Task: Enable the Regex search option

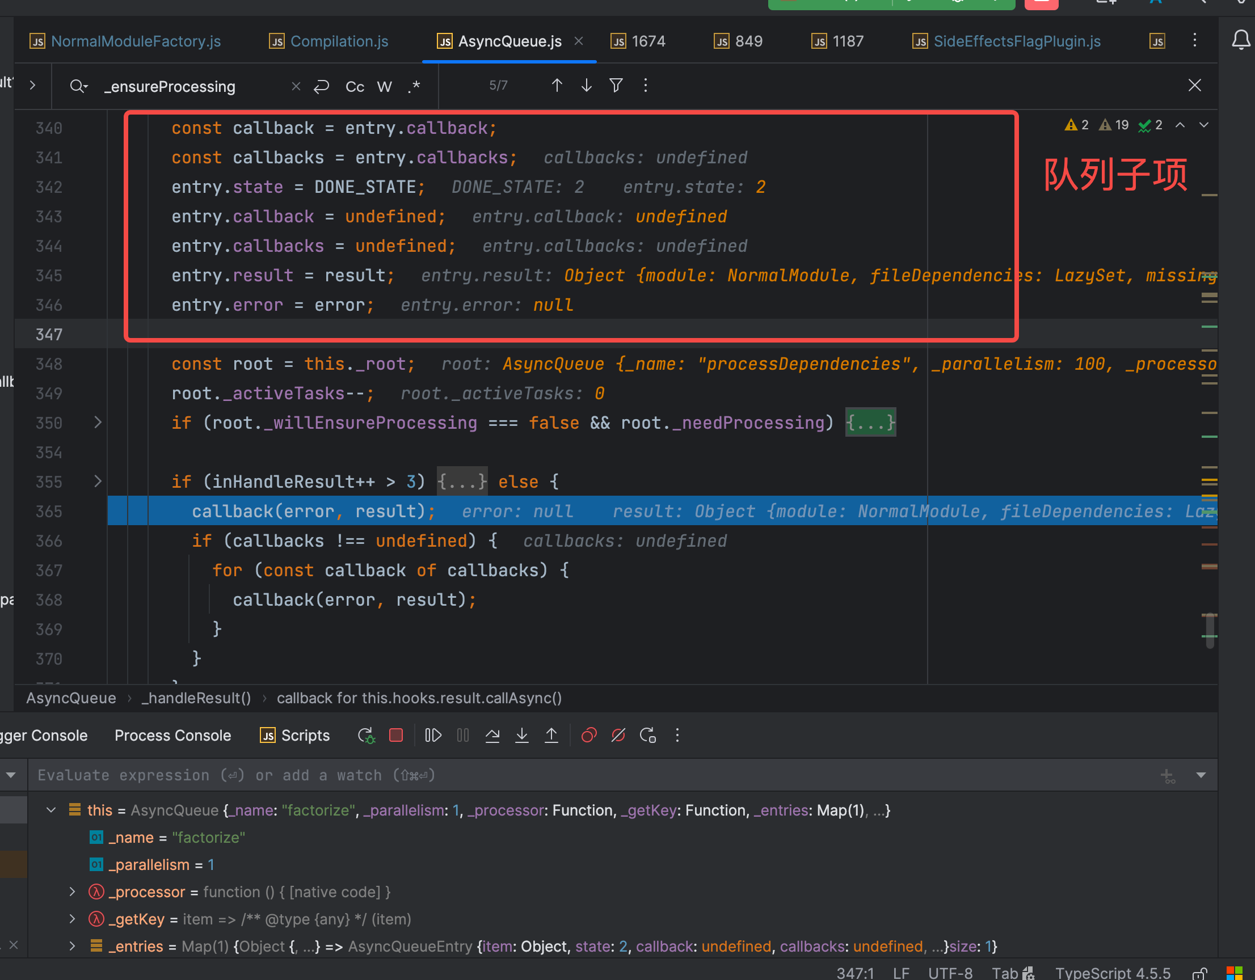Action: [414, 87]
